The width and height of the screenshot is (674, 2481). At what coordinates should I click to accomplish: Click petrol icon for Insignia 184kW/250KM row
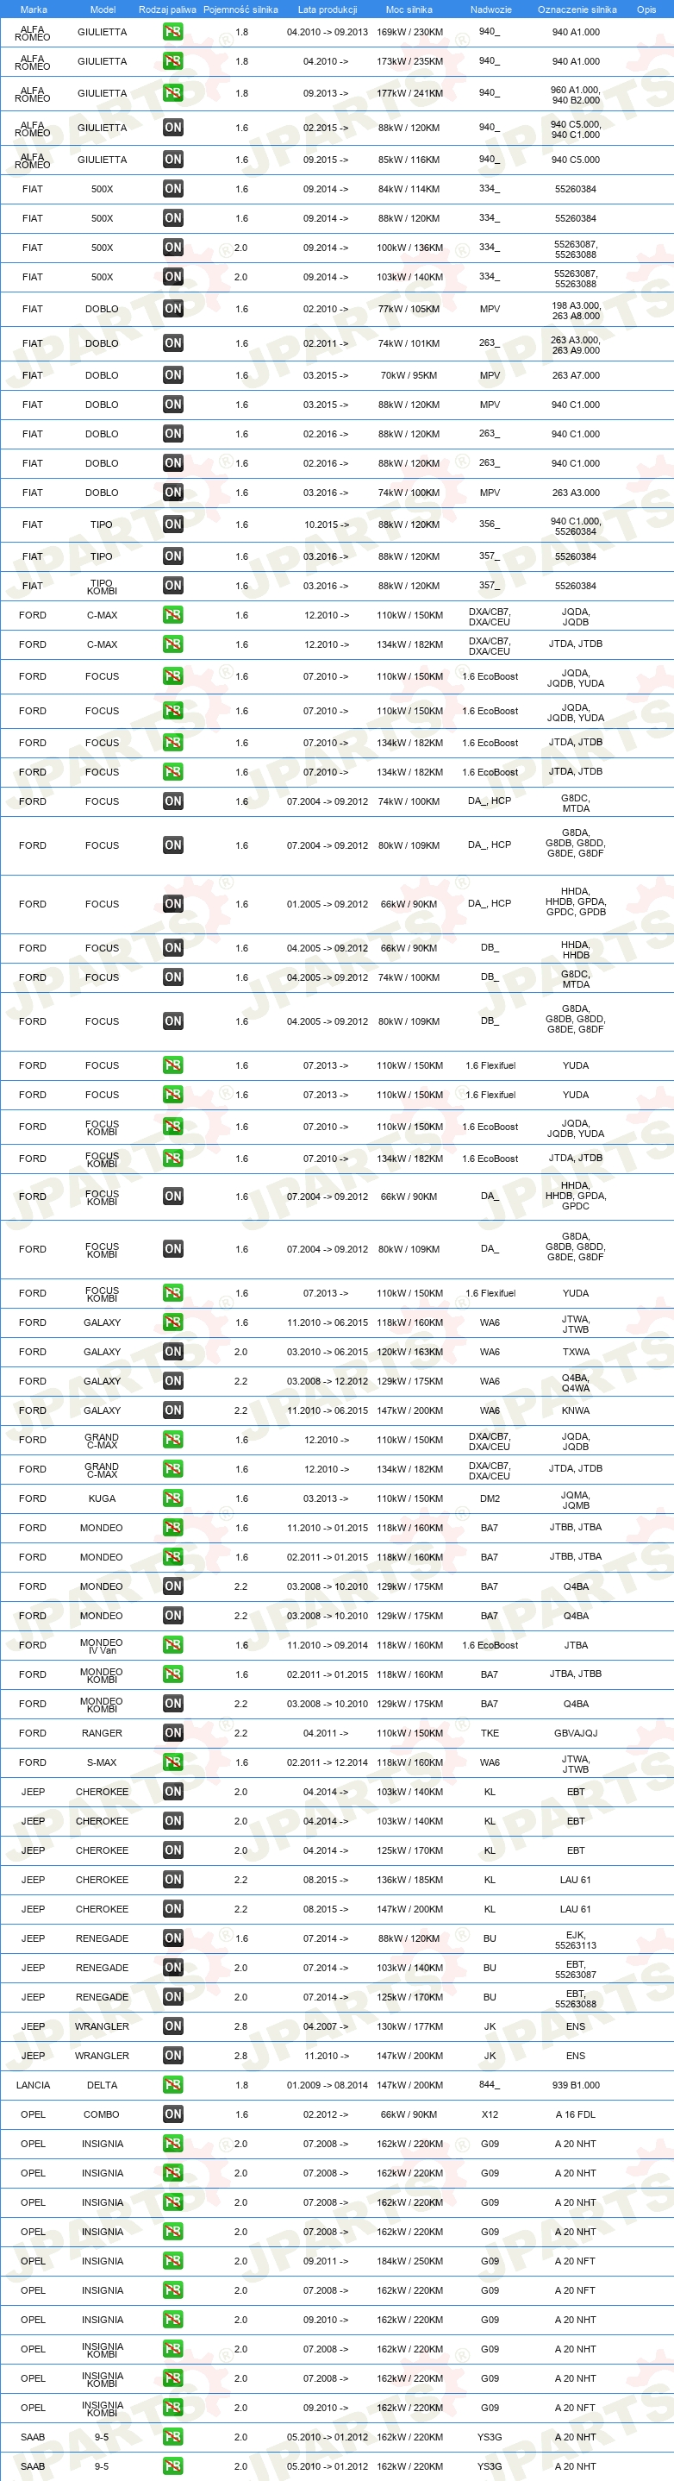(x=173, y=2261)
